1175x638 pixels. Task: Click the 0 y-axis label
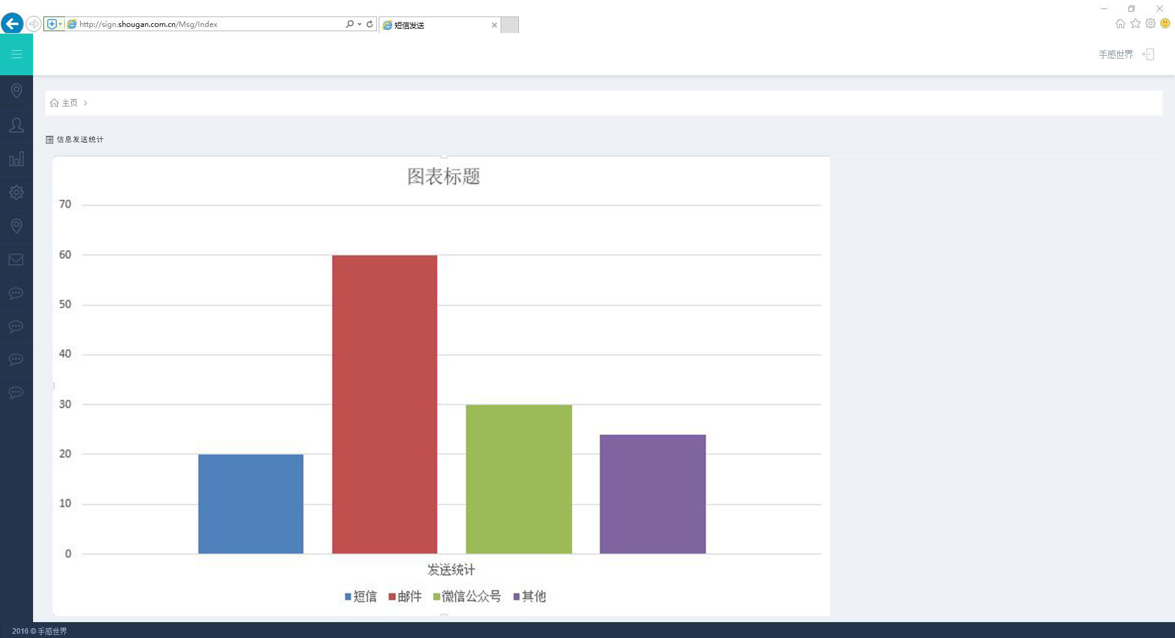pos(68,554)
